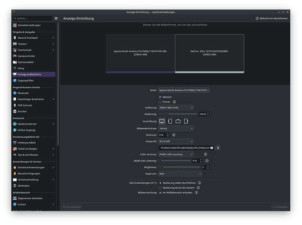Screen dimensions: 302x225
Task: Expand Maus & Touchpad submenu
Action: pos(53,38)
